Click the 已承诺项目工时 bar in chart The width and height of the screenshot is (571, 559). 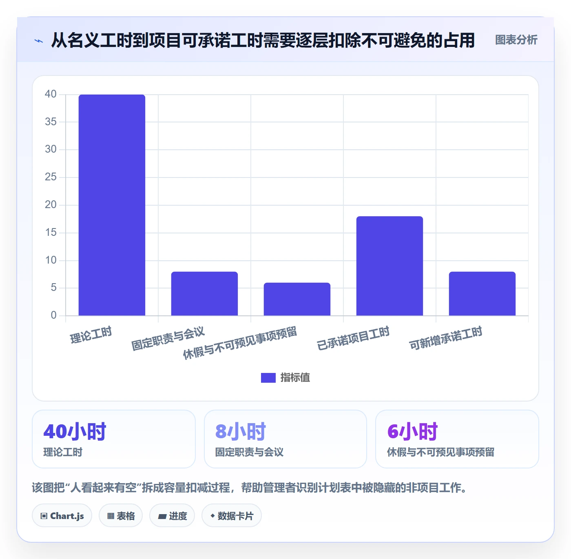click(x=390, y=266)
